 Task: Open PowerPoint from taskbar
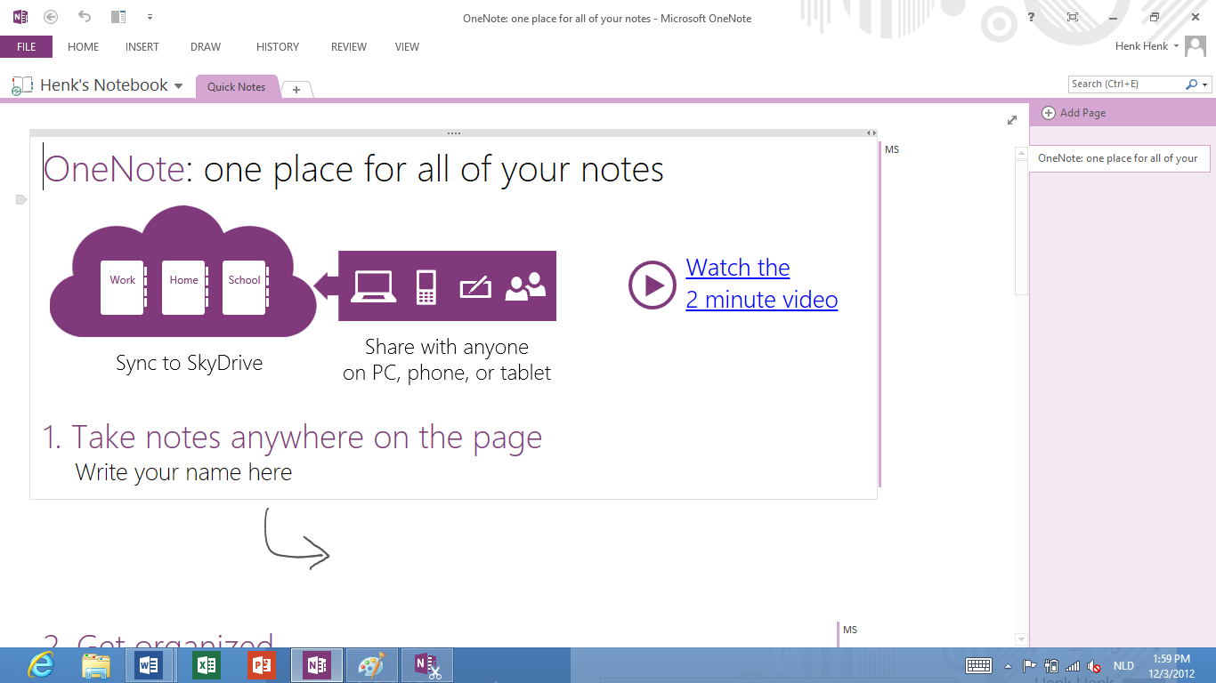pyautogui.click(x=262, y=665)
